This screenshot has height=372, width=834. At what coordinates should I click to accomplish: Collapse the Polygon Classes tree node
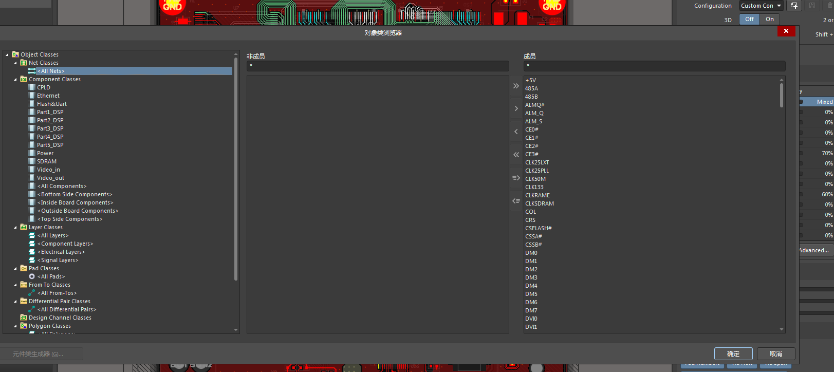[15, 326]
